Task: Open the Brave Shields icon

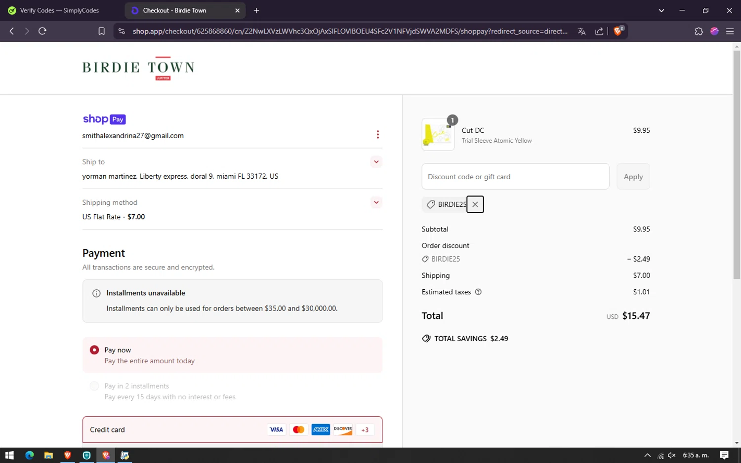Action: point(618,31)
